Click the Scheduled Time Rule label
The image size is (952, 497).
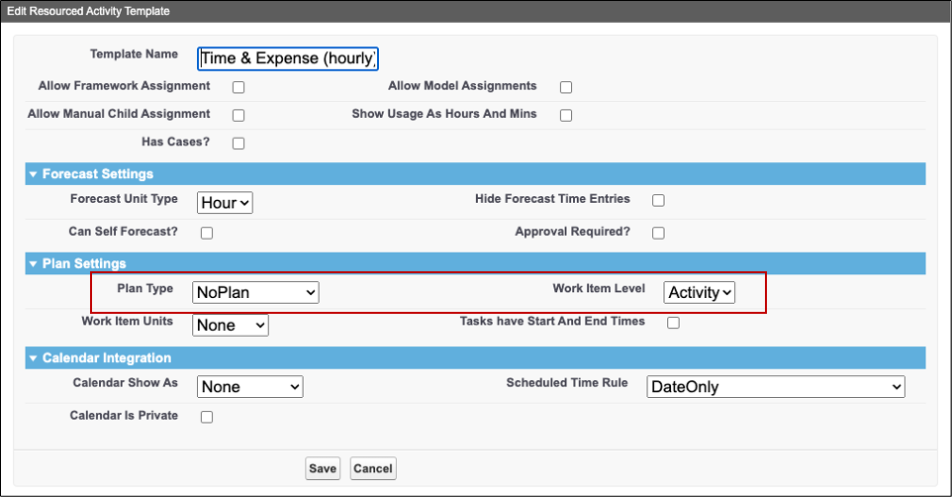pos(567,383)
